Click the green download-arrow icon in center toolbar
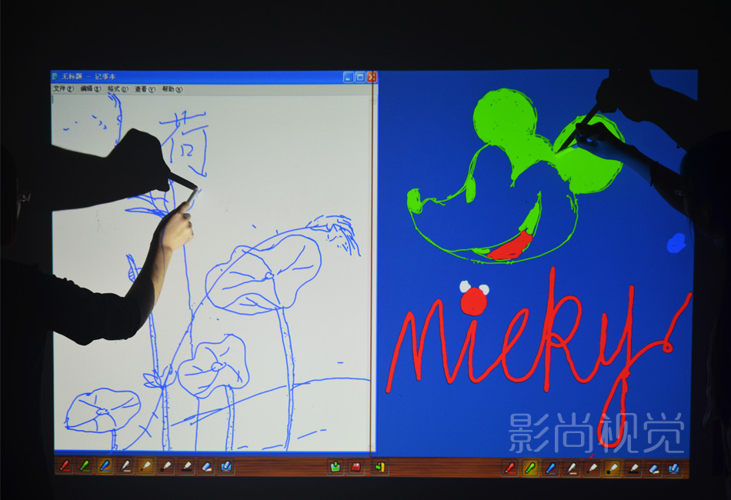Screen dimensions: 731x500 pos(335,467)
